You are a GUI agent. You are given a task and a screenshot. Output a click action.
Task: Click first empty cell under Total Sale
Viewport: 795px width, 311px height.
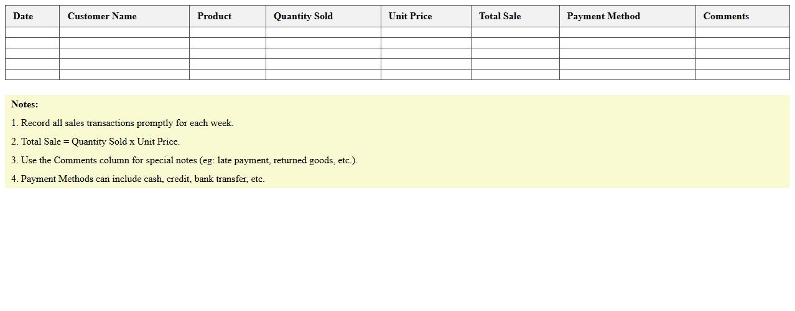click(x=514, y=32)
